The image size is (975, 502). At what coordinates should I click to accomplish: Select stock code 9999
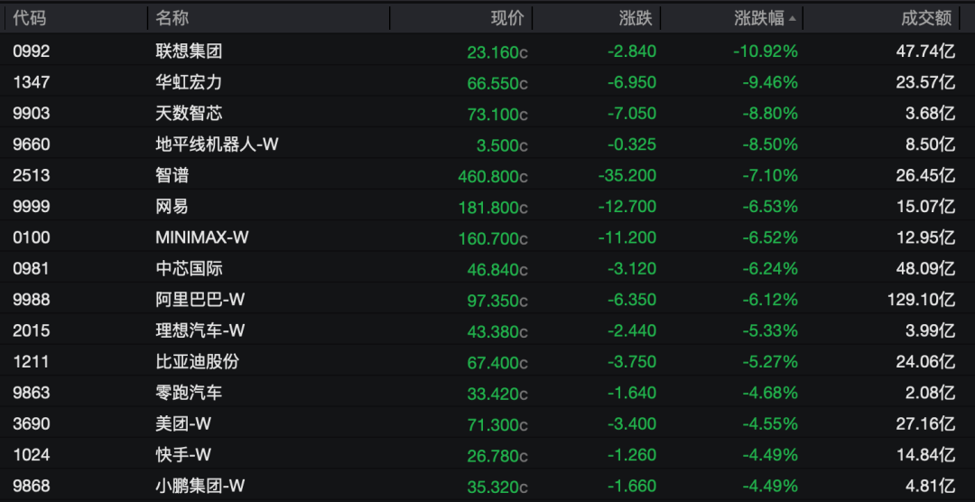coord(31,207)
